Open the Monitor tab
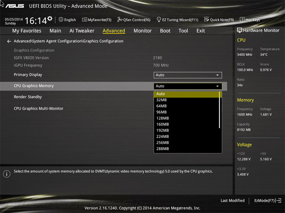This screenshot has height=213, width=285. (x=142, y=31)
